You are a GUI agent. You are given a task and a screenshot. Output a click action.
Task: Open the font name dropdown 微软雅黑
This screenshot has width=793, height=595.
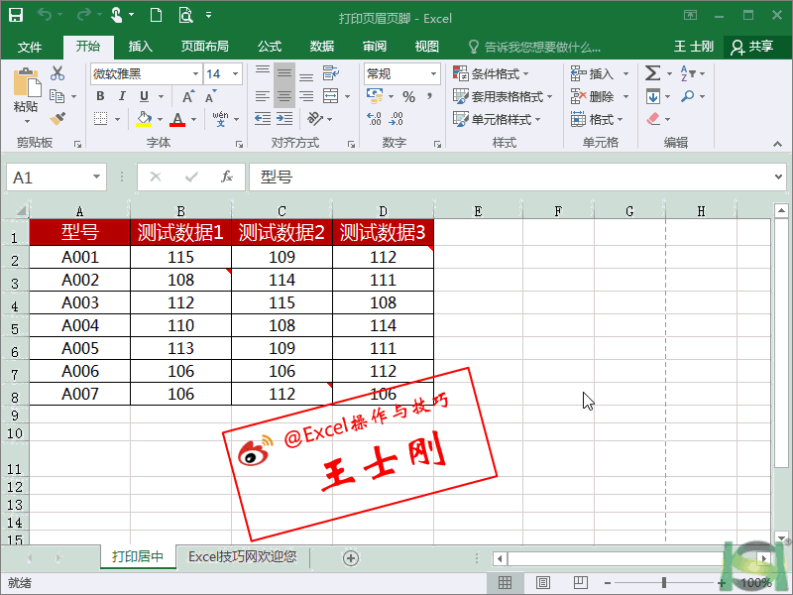coord(195,73)
